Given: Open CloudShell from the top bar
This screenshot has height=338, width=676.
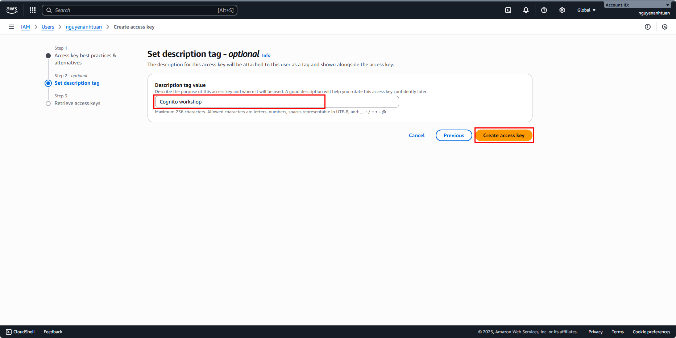Looking at the screenshot, I should [508, 10].
